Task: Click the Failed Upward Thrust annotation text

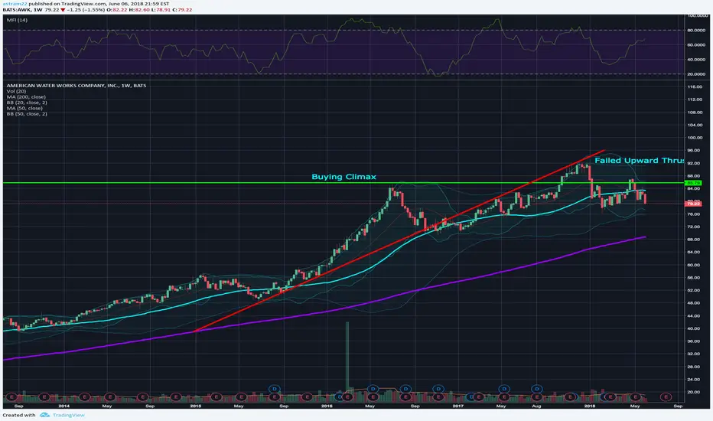Action: point(639,160)
